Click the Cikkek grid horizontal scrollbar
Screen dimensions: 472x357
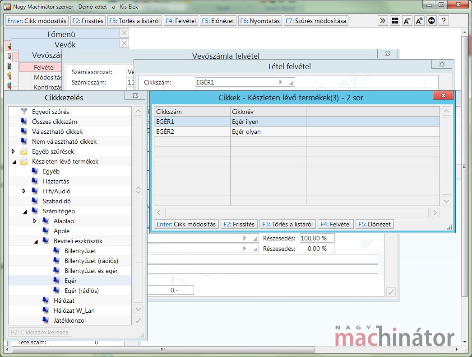click(x=296, y=212)
